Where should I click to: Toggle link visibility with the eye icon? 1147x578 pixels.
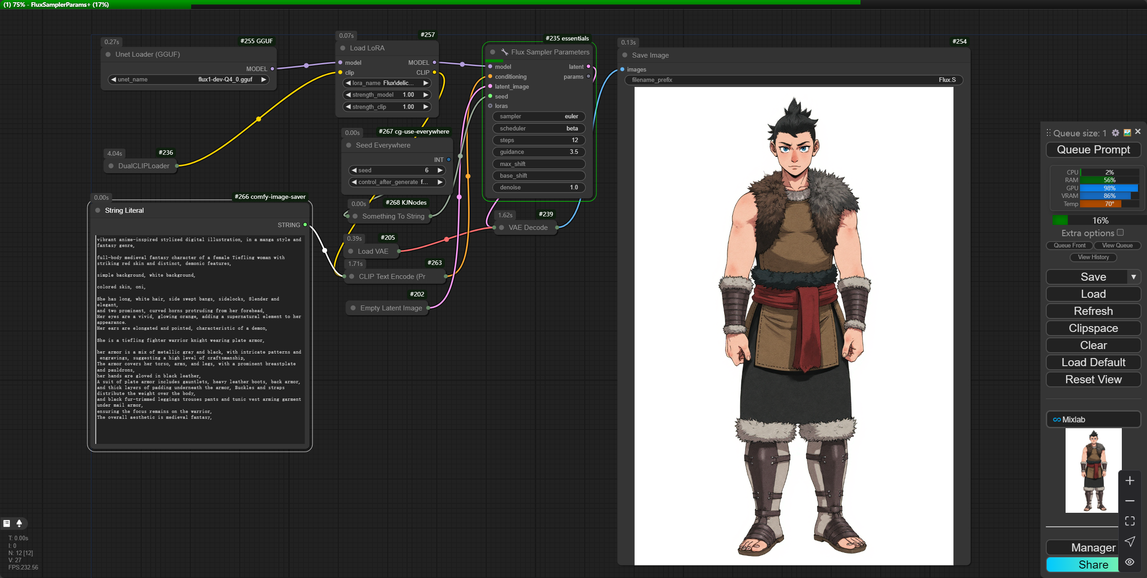[x=1129, y=562]
